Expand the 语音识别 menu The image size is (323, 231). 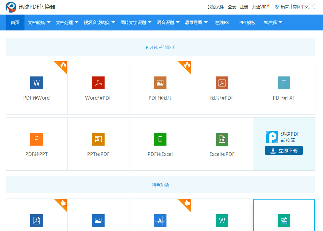168,23
